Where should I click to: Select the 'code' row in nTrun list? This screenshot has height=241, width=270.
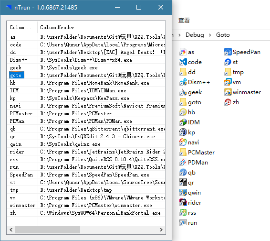pyautogui.click(x=86, y=44)
